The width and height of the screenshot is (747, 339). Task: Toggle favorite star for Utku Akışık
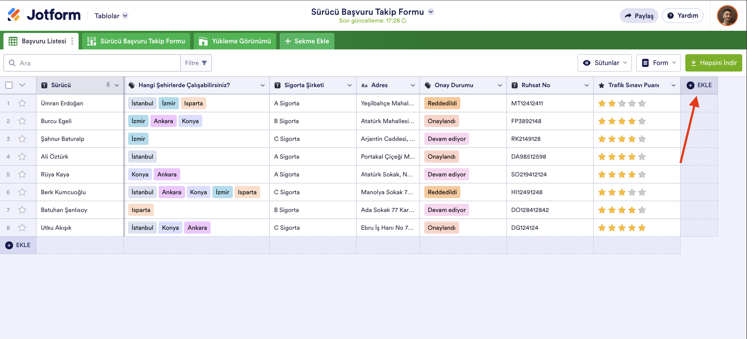pyautogui.click(x=22, y=228)
